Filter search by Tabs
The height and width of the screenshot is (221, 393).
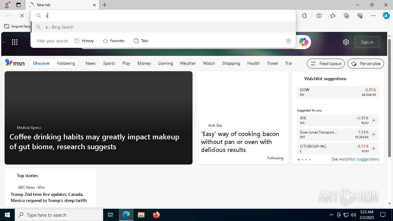click(x=141, y=41)
